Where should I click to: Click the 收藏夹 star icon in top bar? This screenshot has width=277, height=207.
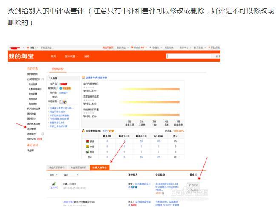(151, 48)
